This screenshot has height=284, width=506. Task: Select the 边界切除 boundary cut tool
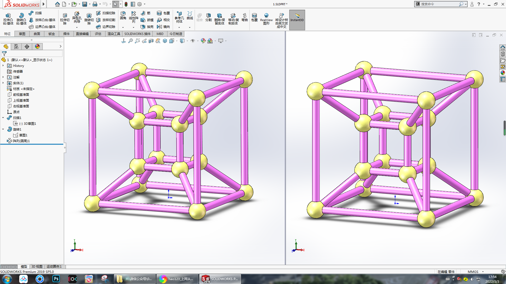coord(106,27)
